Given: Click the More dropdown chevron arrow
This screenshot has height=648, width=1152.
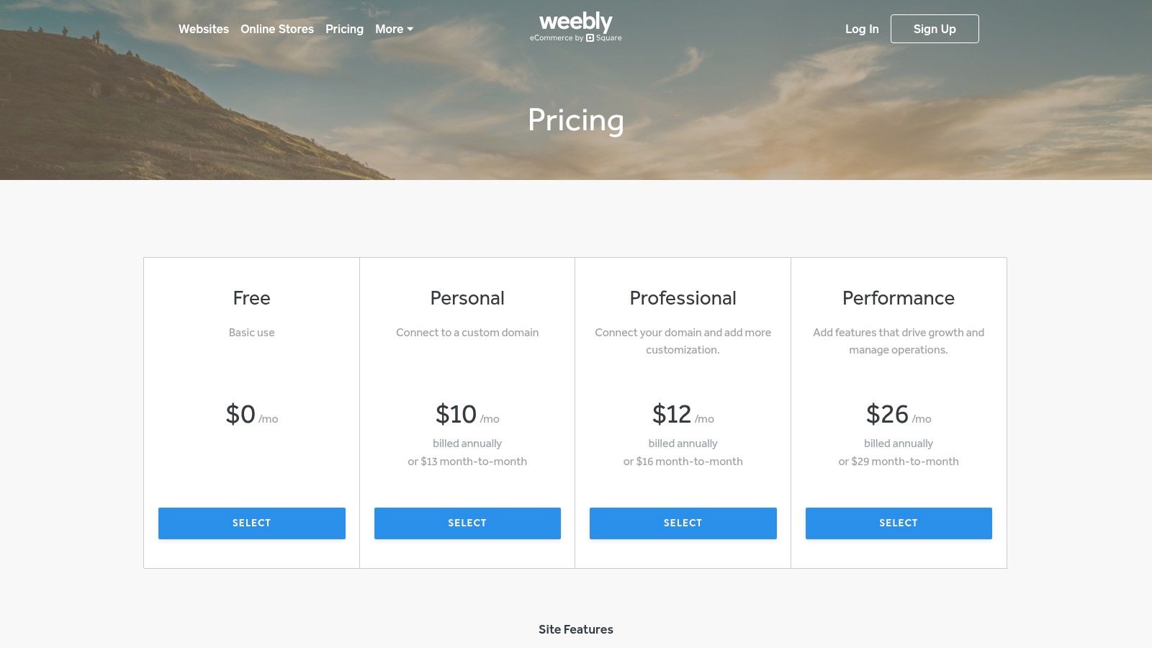Looking at the screenshot, I should point(410,30).
